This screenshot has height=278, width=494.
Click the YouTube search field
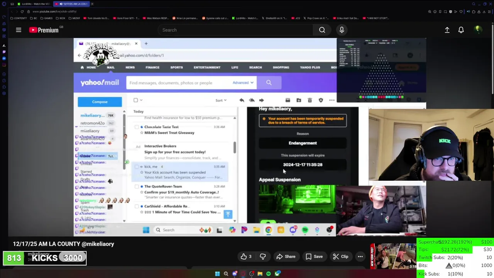(235, 30)
